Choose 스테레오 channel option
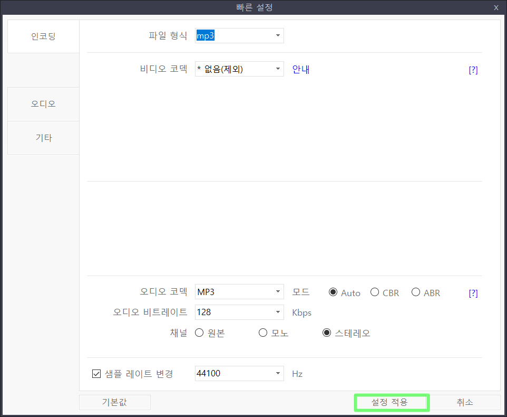Image resolution: width=507 pixels, height=417 pixels. coord(327,333)
